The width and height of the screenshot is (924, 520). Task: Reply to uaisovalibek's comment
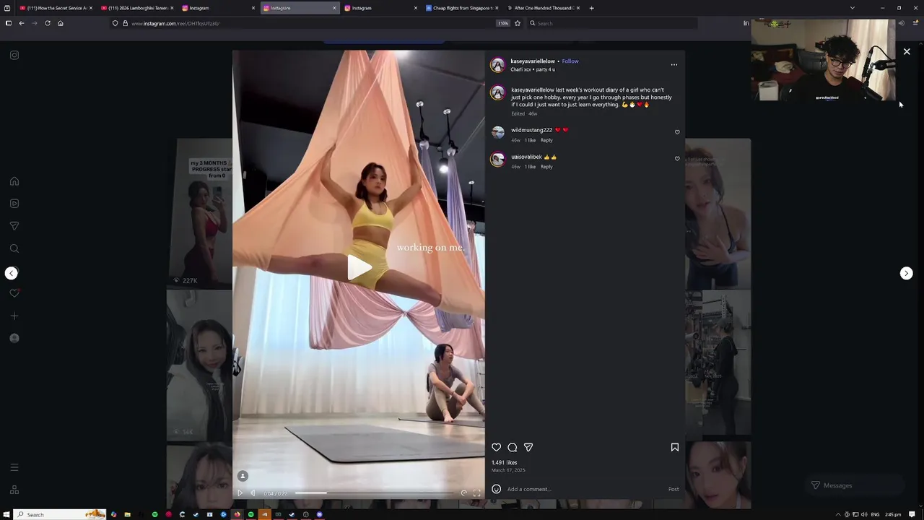tap(546, 167)
